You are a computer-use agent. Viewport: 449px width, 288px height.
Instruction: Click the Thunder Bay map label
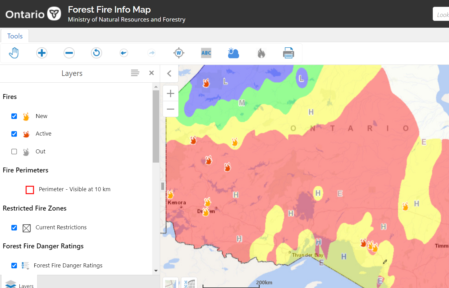[308, 255]
